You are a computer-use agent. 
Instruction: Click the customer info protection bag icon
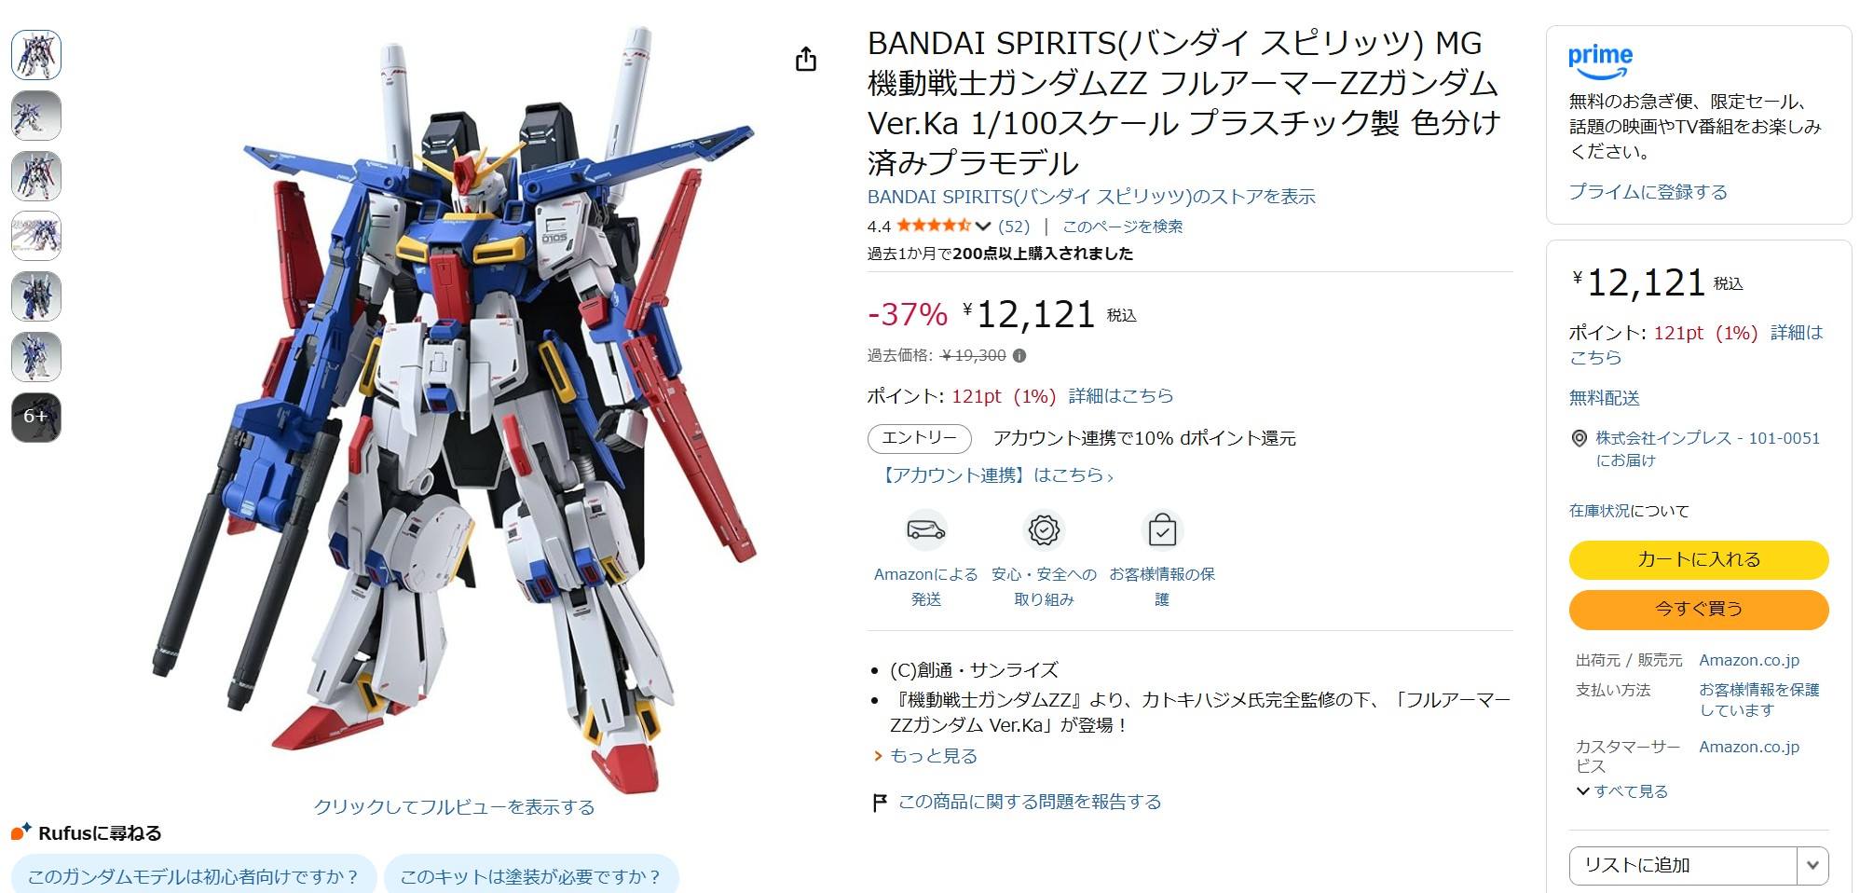(x=1162, y=530)
